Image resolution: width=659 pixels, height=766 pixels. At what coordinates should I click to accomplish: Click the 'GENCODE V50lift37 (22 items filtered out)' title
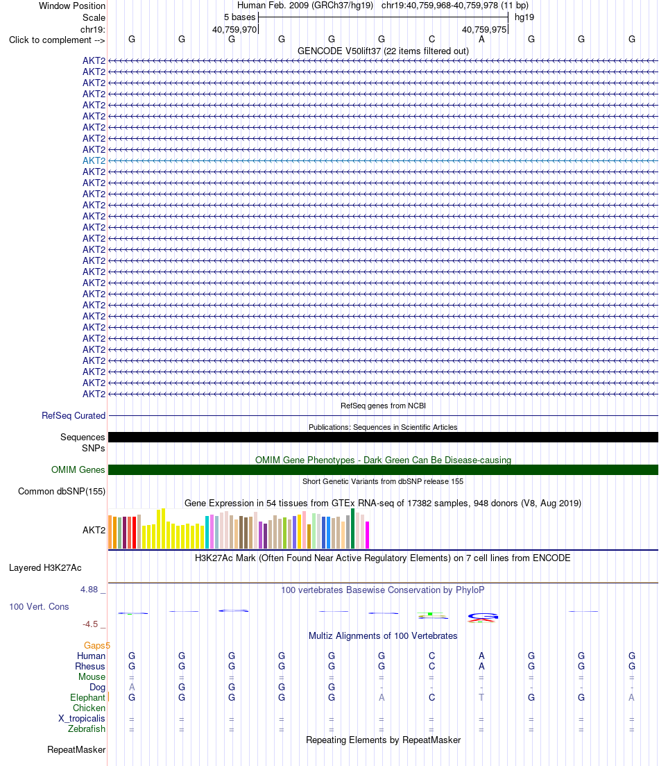[x=383, y=51]
